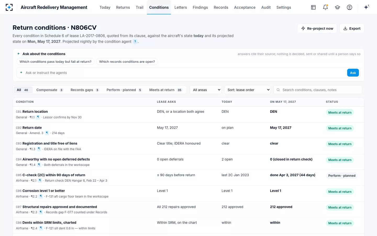Open the user account icon
The image size is (377, 236).
pyautogui.click(x=350, y=7)
